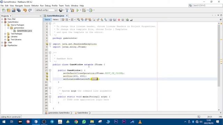Click the editor vertical scrollbar thumb
Image resolution: width=223 pixels, height=125 pixels.
click(x=219, y=55)
